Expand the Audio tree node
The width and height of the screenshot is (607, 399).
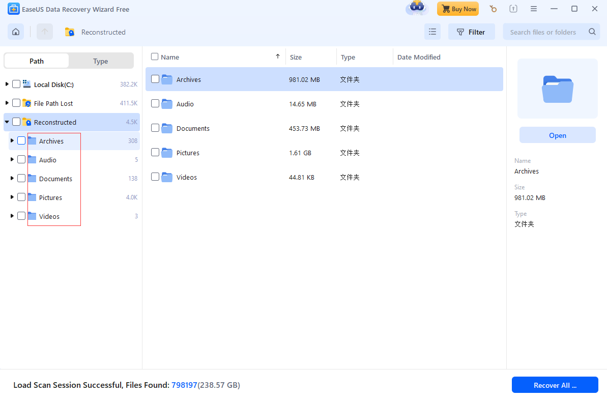point(12,160)
